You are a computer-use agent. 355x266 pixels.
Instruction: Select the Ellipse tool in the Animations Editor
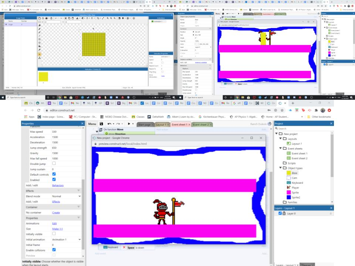tap(40, 42)
